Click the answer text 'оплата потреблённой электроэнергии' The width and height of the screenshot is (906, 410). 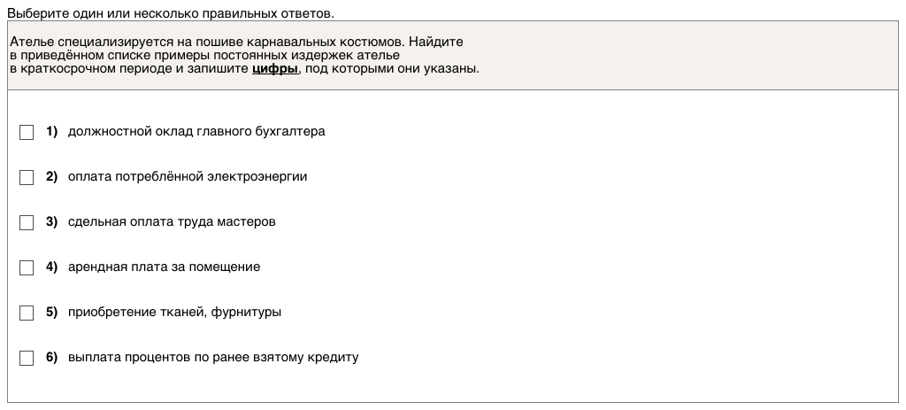point(188,176)
